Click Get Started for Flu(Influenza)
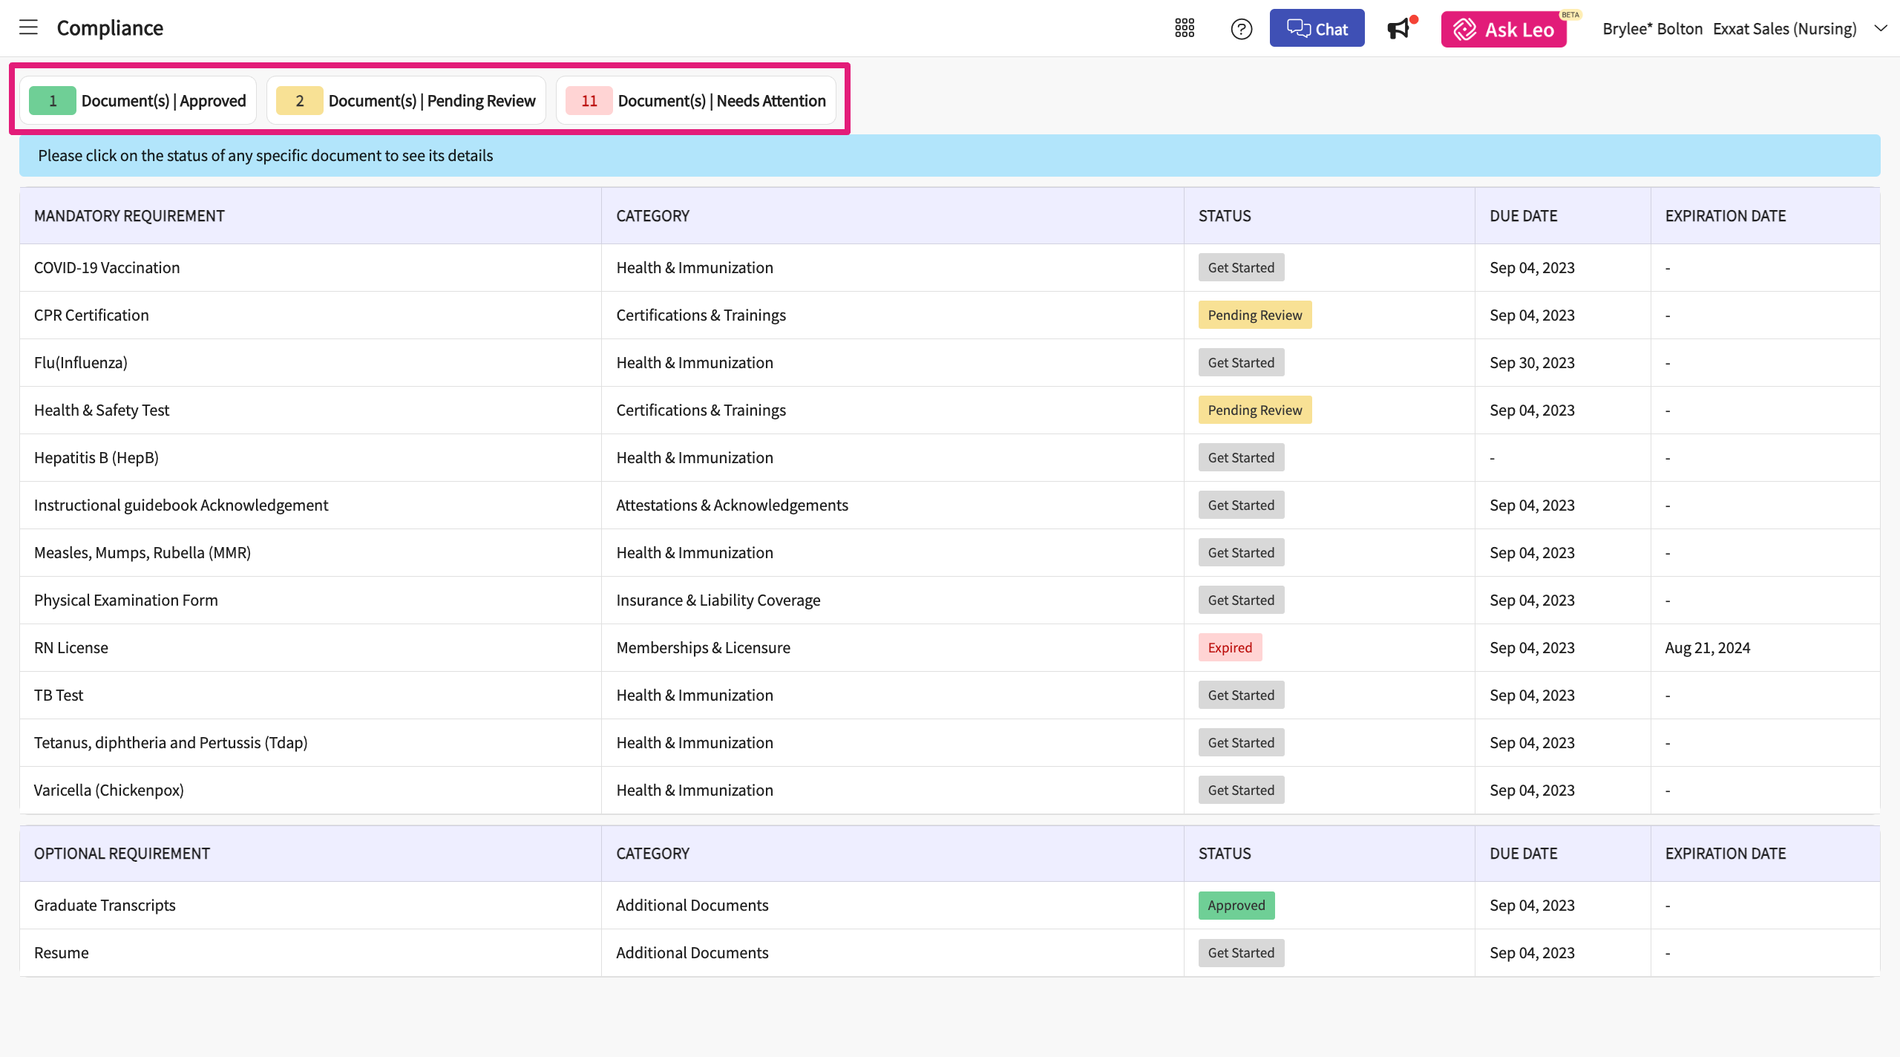 tap(1241, 363)
